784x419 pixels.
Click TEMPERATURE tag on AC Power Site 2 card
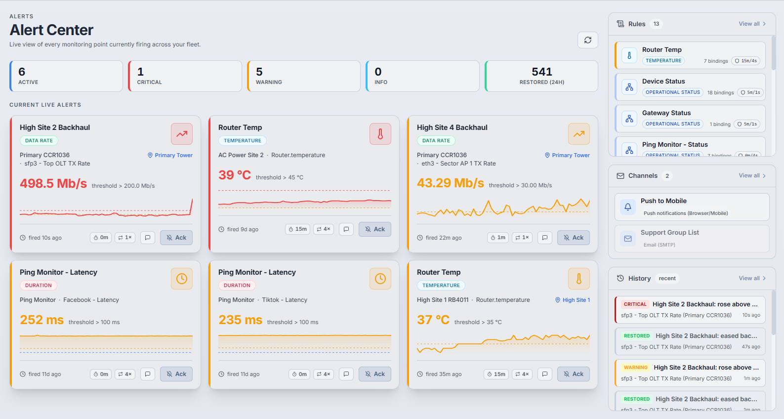point(243,141)
